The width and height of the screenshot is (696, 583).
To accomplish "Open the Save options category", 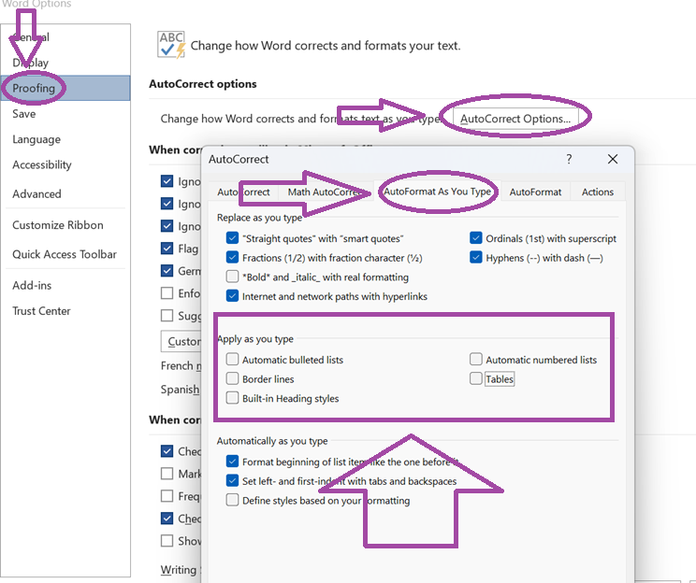I will (x=24, y=114).
